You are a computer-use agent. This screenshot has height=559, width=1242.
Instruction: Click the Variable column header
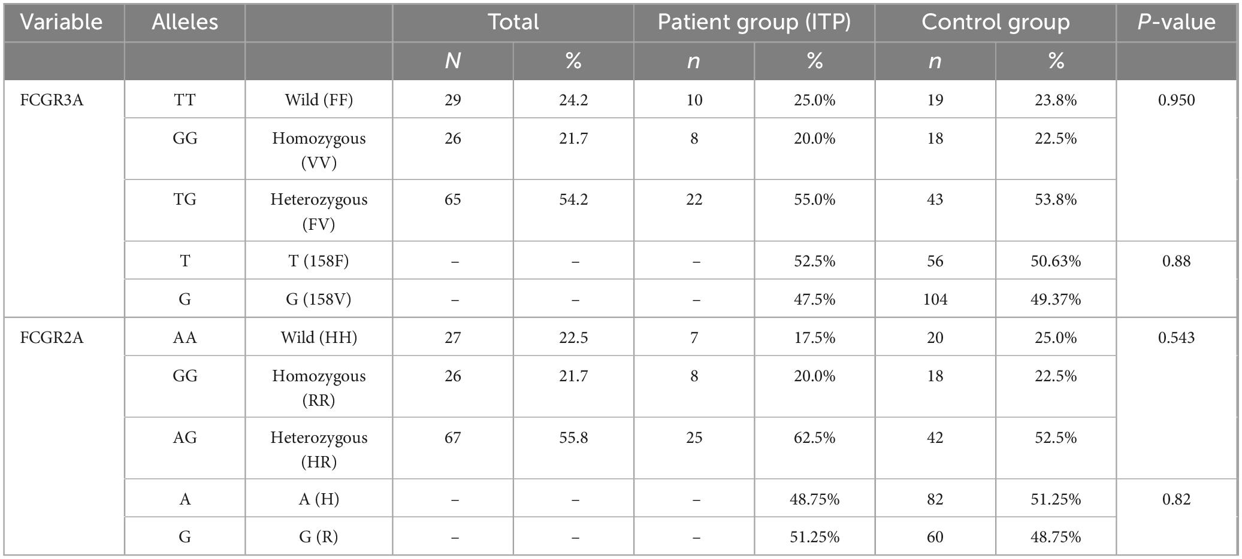tap(62, 22)
